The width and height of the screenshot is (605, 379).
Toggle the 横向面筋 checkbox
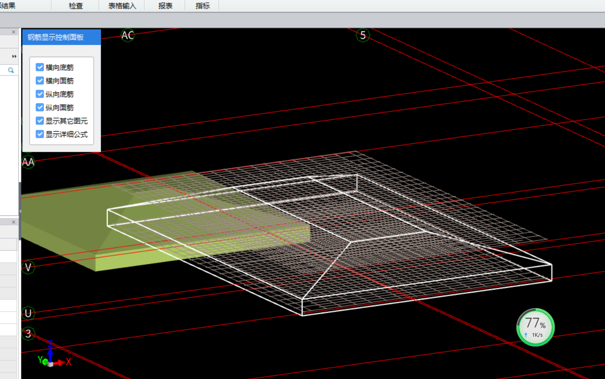pyautogui.click(x=40, y=80)
